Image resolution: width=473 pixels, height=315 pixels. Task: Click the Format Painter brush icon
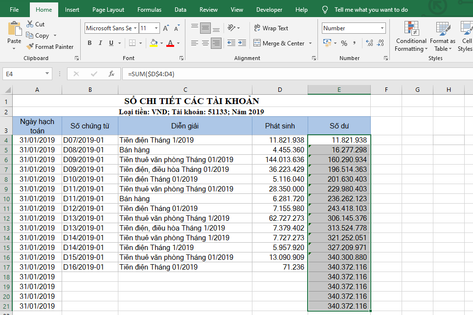tap(30, 47)
